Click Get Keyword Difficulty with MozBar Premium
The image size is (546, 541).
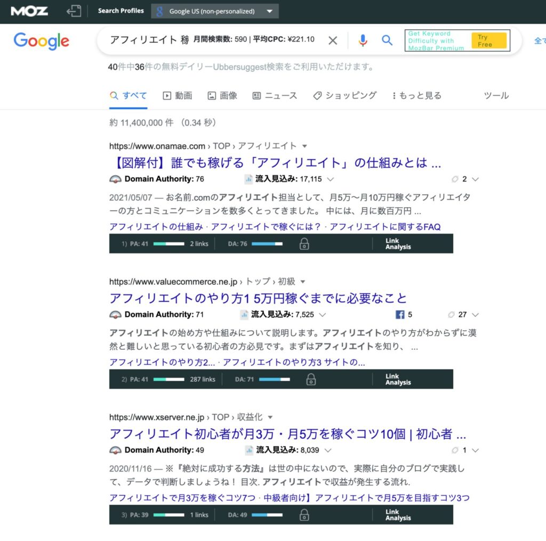[x=436, y=40]
